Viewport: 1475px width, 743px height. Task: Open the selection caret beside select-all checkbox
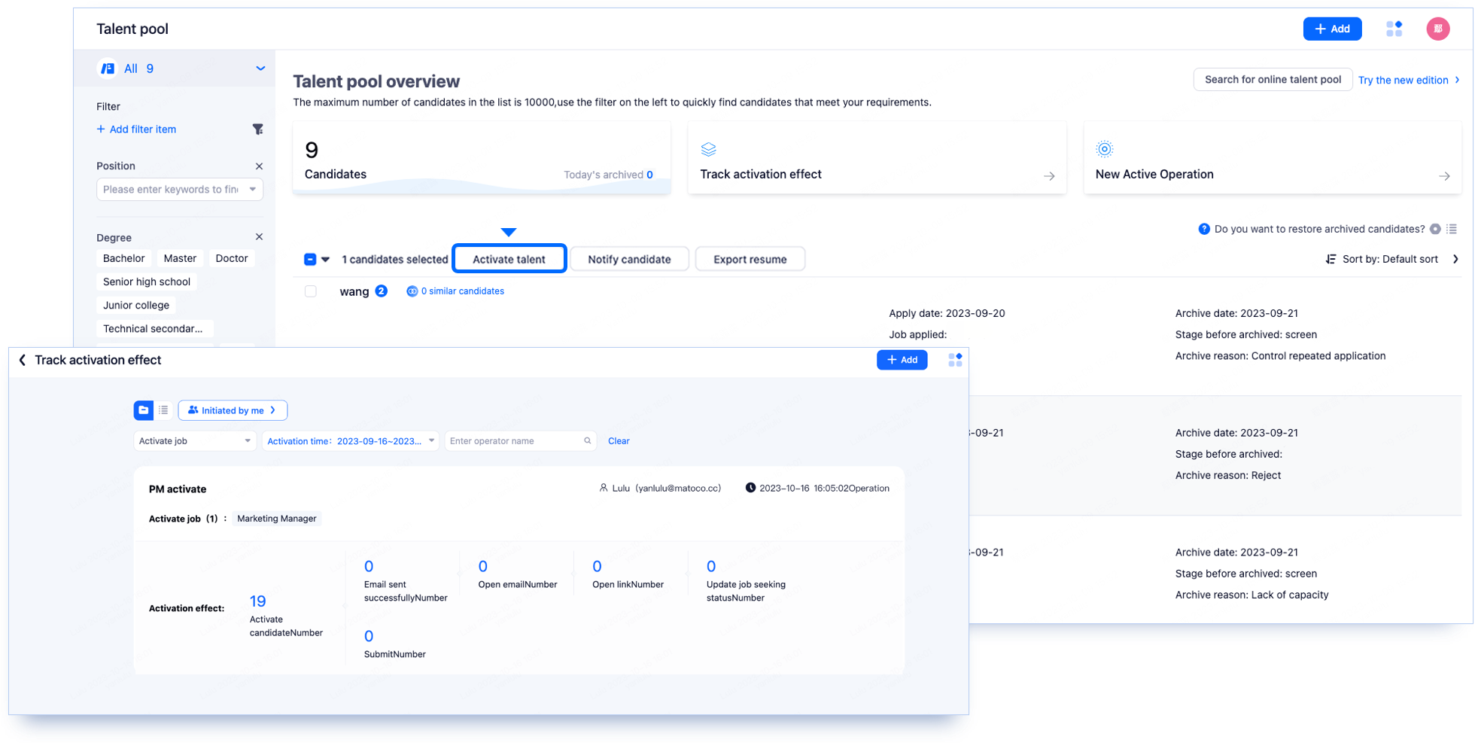[x=325, y=259]
